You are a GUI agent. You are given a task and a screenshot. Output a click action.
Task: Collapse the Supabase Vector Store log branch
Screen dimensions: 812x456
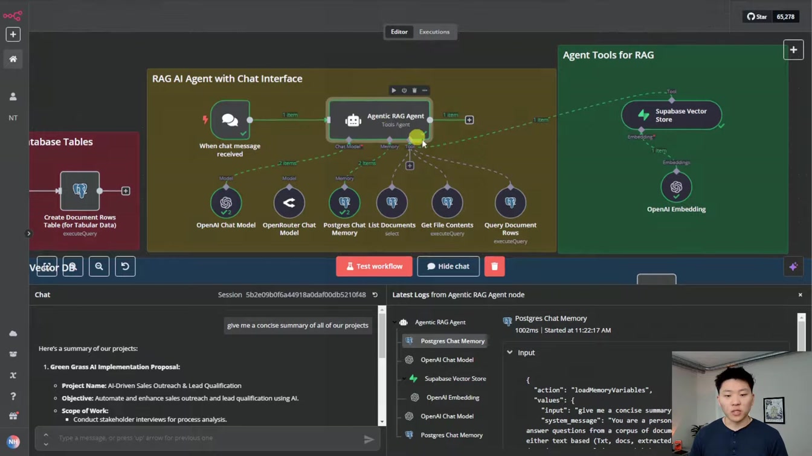[404, 379]
